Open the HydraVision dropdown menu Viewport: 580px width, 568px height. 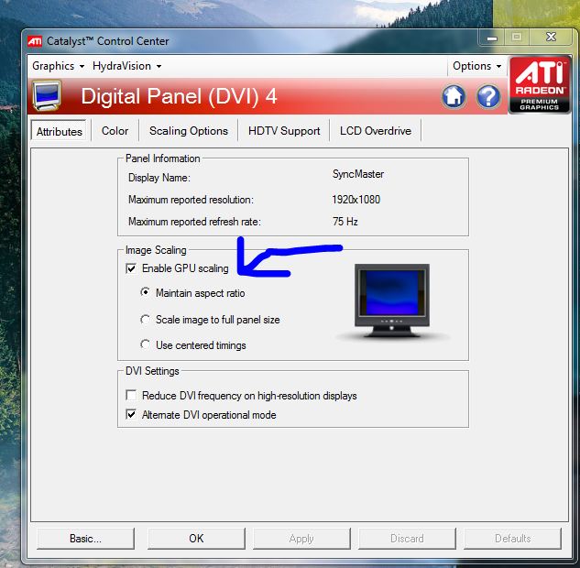click(x=126, y=66)
